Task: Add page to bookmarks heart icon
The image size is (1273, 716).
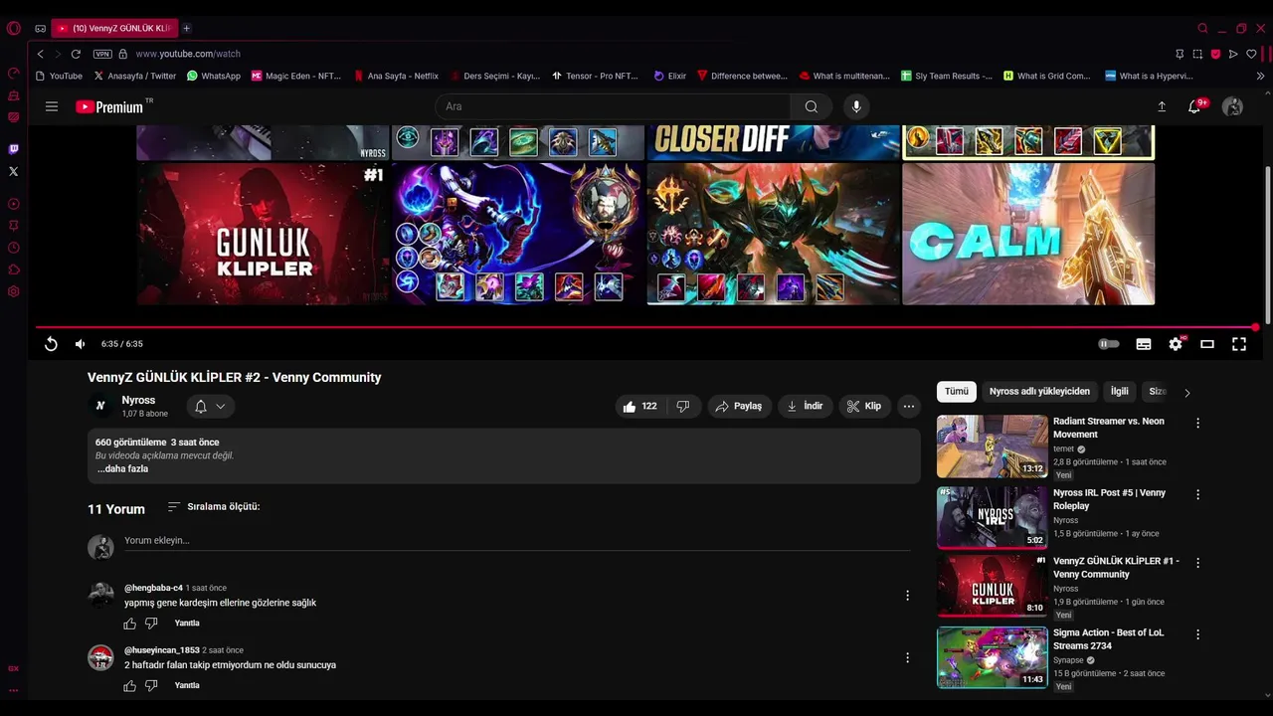Action: click(1251, 54)
